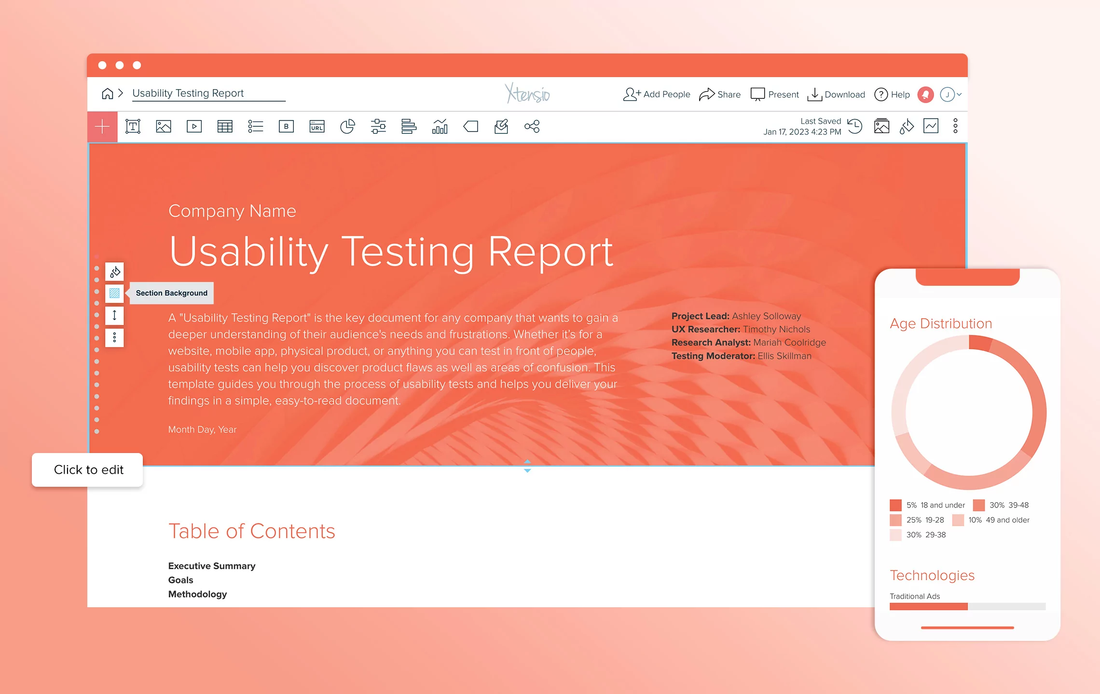Toggle the bulleted list element

point(256,126)
